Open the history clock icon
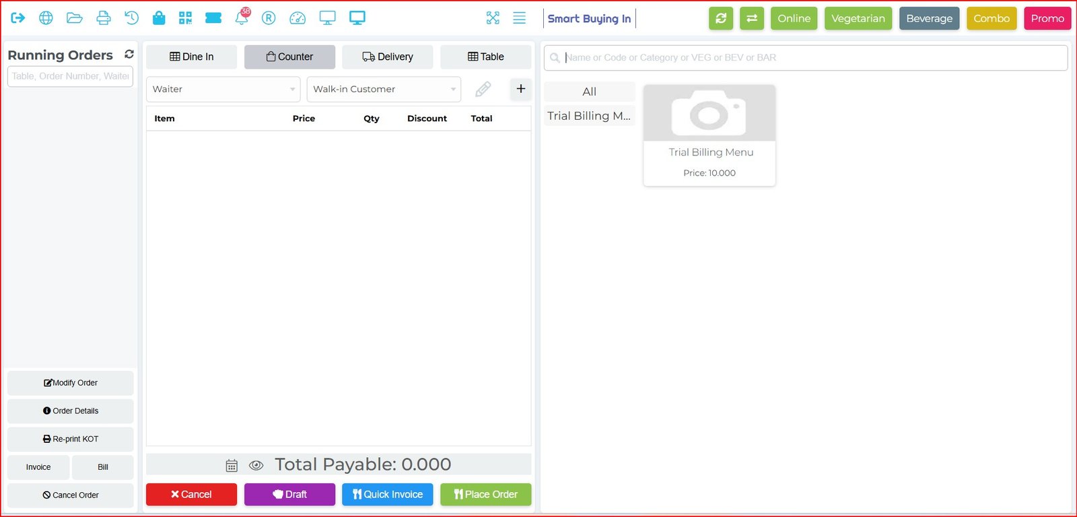The width and height of the screenshot is (1077, 517). click(x=131, y=18)
